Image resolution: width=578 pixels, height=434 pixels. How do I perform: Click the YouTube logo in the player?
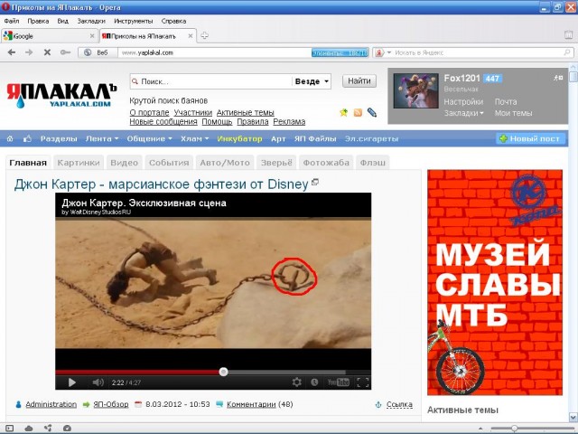[x=338, y=382]
